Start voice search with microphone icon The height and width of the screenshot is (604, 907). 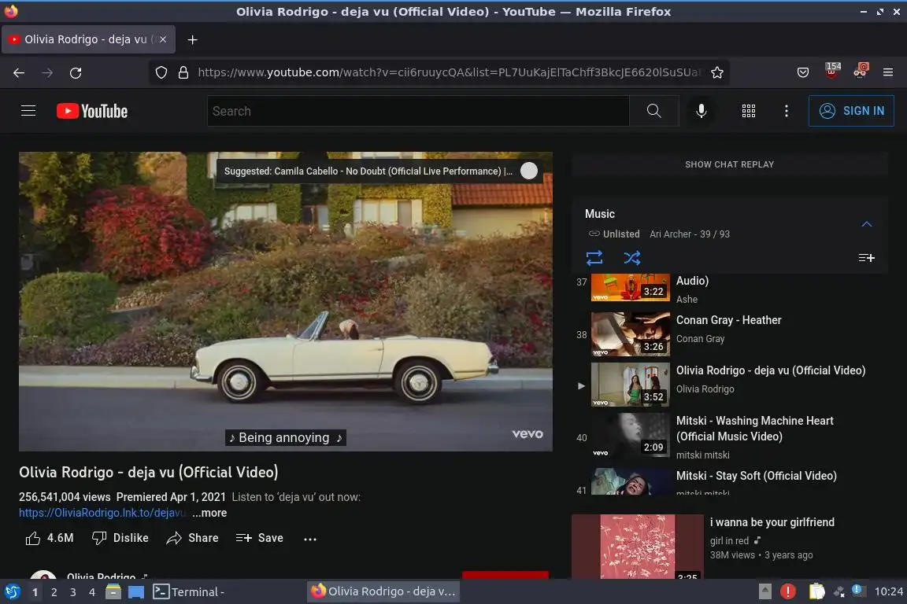point(701,111)
